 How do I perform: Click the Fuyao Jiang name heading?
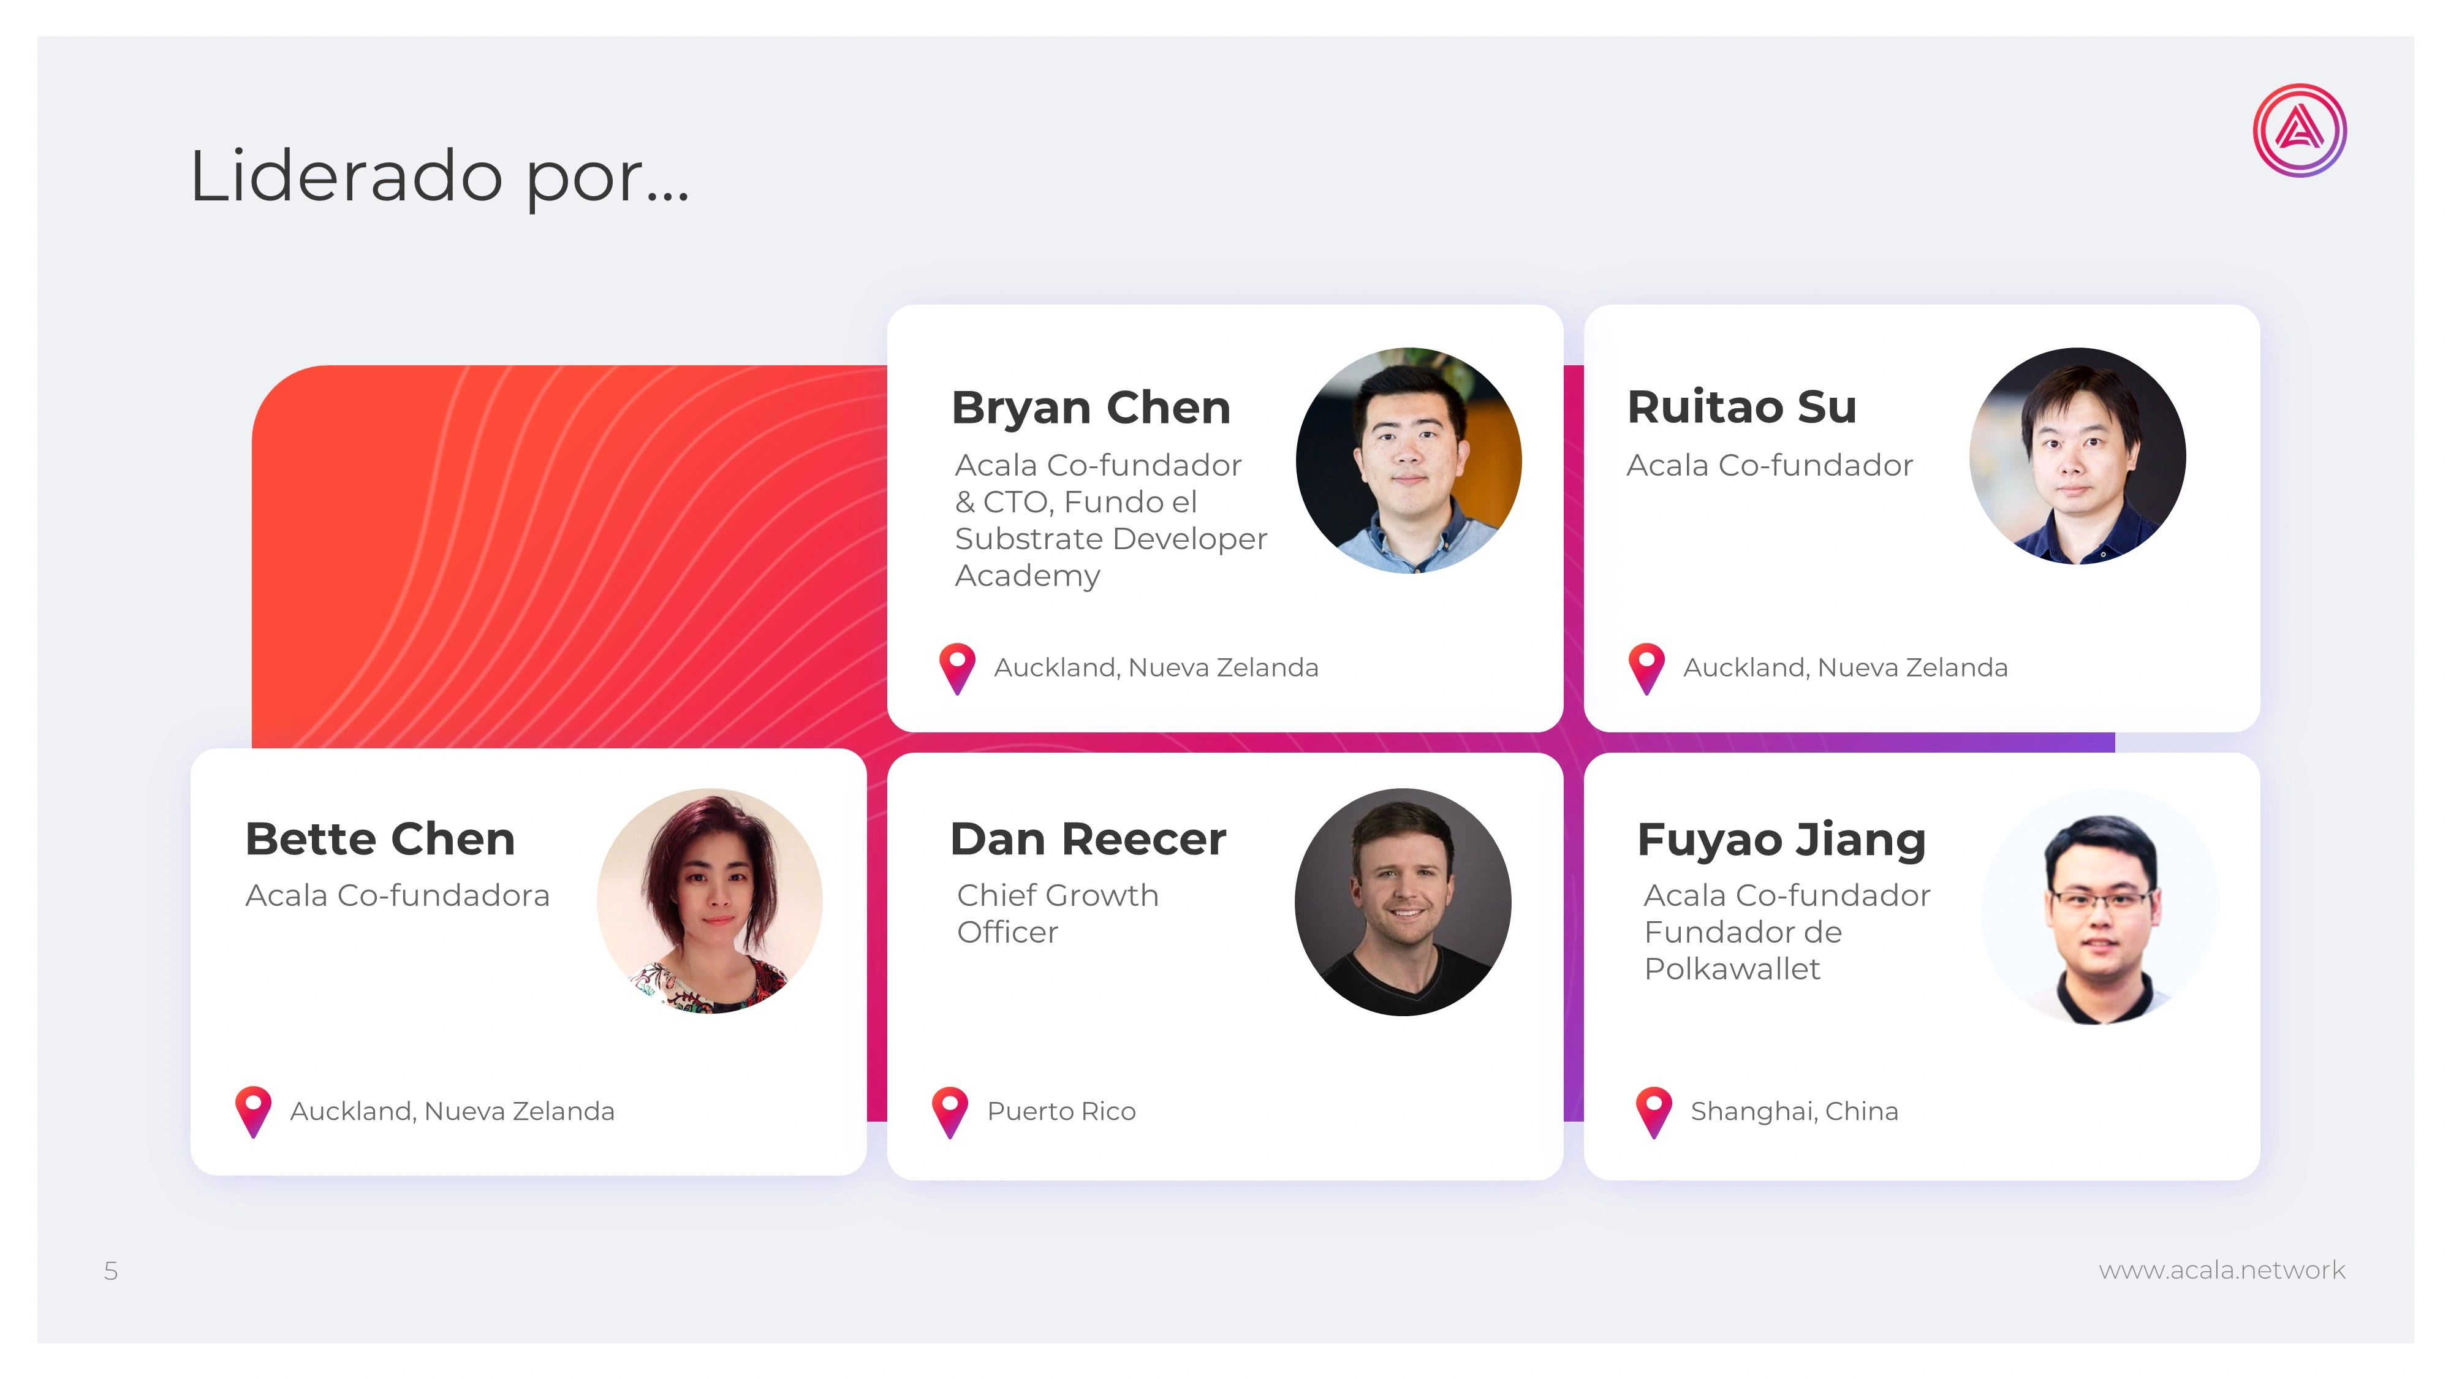[1781, 840]
